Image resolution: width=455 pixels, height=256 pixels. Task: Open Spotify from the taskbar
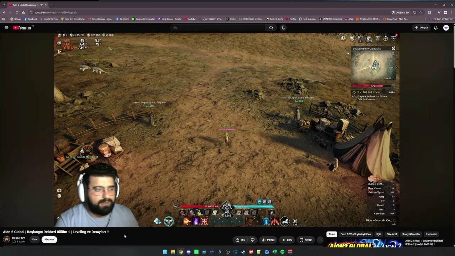[x=282, y=252]
